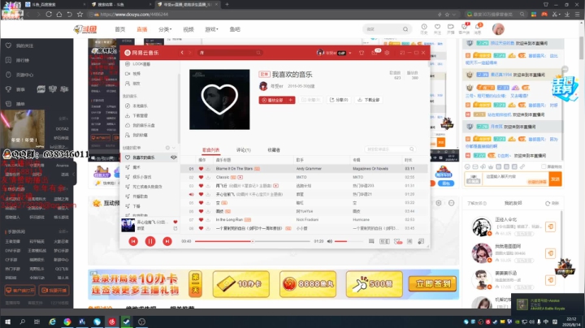
Task: Click the sign-in now banner button
Action: click(x=432, y=284)
